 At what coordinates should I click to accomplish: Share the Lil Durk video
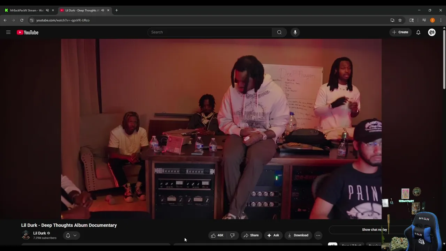coord(251,235)
